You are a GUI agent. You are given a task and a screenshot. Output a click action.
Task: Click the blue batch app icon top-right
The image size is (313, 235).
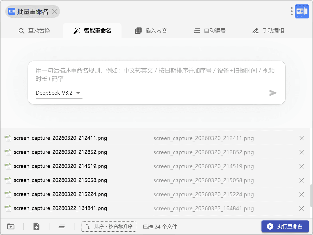pos(302,11)
